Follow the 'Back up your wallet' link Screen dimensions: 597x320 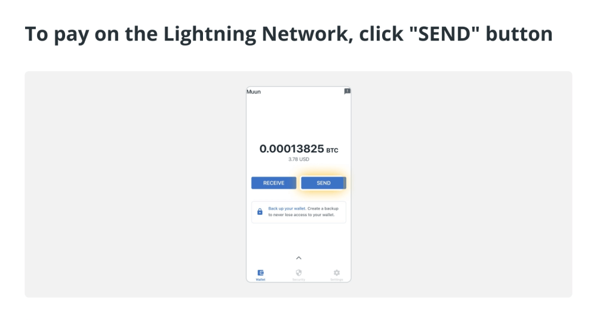(x=287, y=208)
